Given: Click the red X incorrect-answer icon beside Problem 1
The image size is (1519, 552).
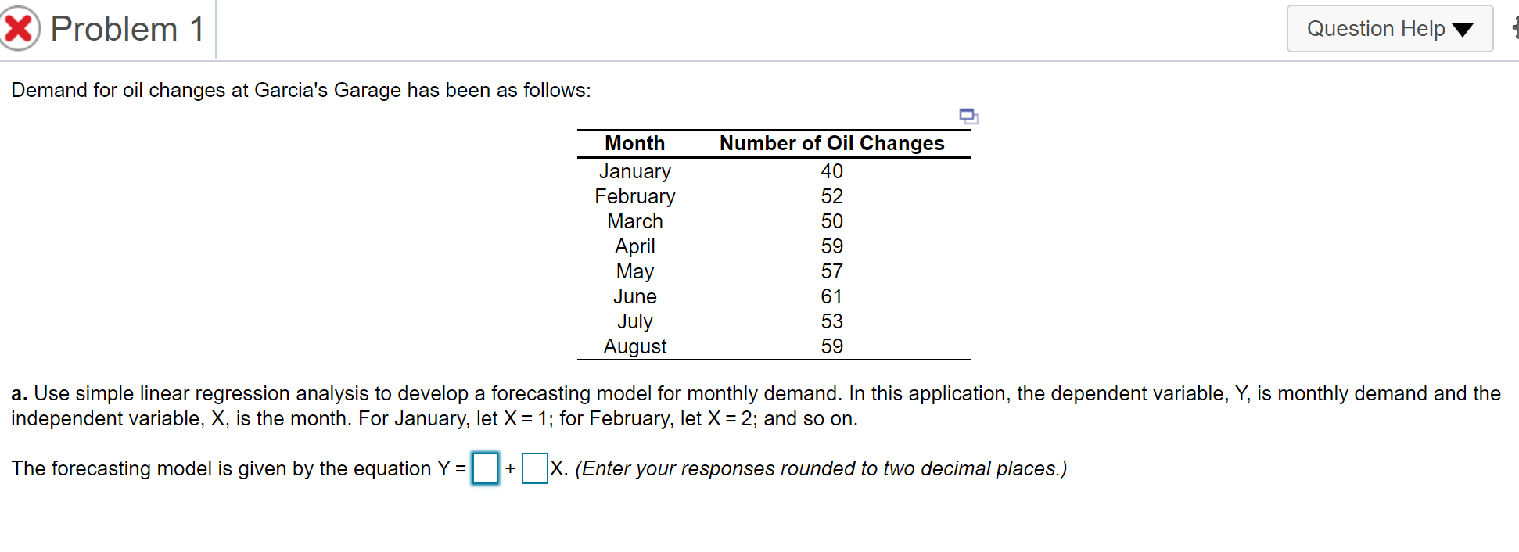Looking at the screenshot, I should click(21, 26).
